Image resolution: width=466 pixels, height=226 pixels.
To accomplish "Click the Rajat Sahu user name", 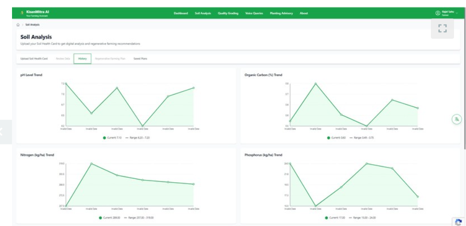I will click(x=448, y=12).
